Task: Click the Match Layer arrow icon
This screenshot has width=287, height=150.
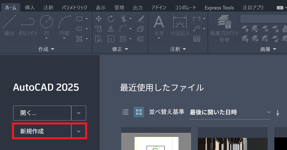Action: [255, 39]
